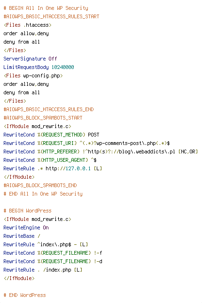Click the #AIOWPS_BLOCK_SPAMBOTS_START comment
This screenshot has width=202, height=303.
[43, 118]
